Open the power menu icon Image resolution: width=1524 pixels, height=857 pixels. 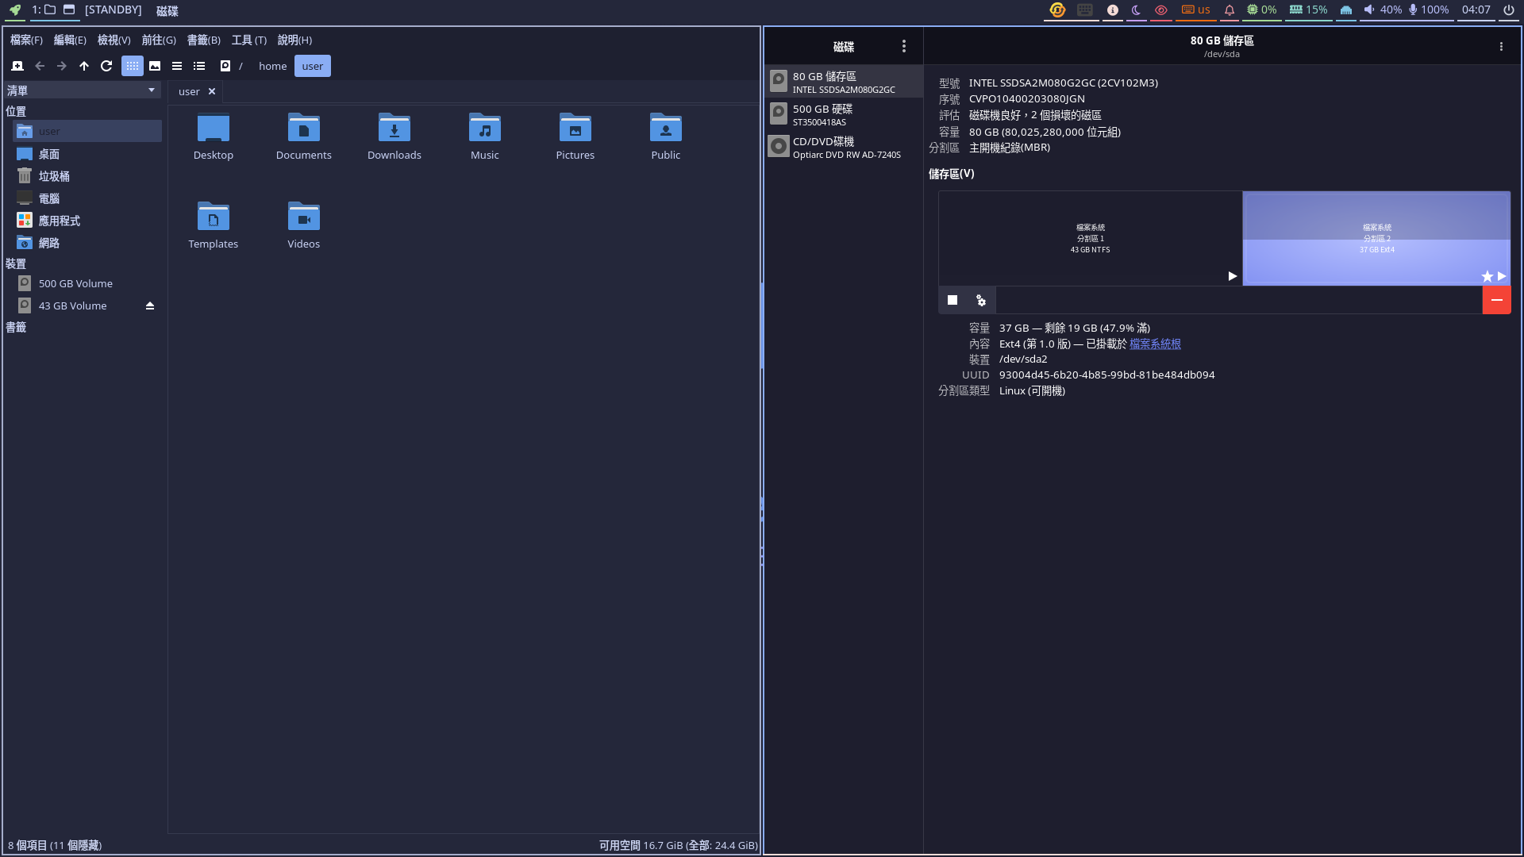1508,10
